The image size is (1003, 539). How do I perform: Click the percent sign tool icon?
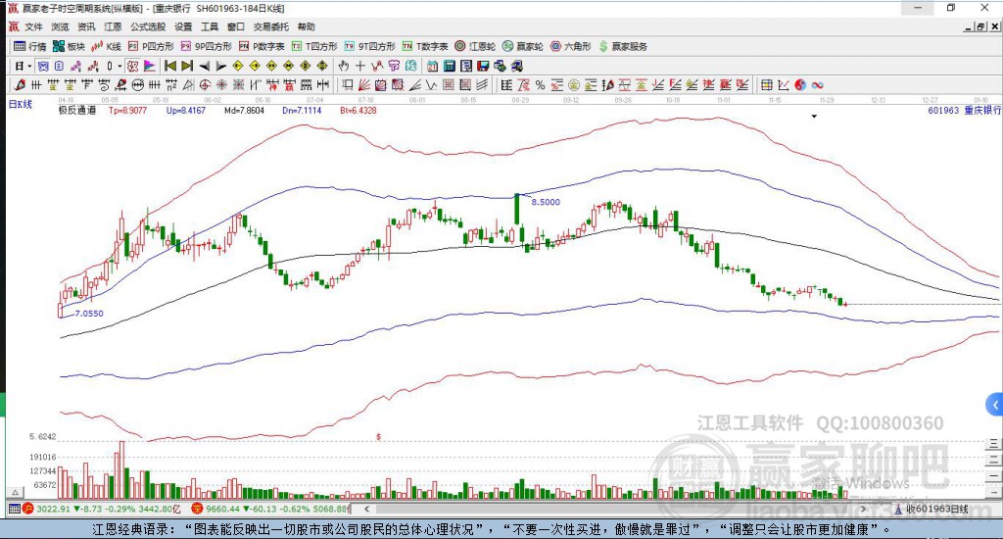(x=540, y=85)
